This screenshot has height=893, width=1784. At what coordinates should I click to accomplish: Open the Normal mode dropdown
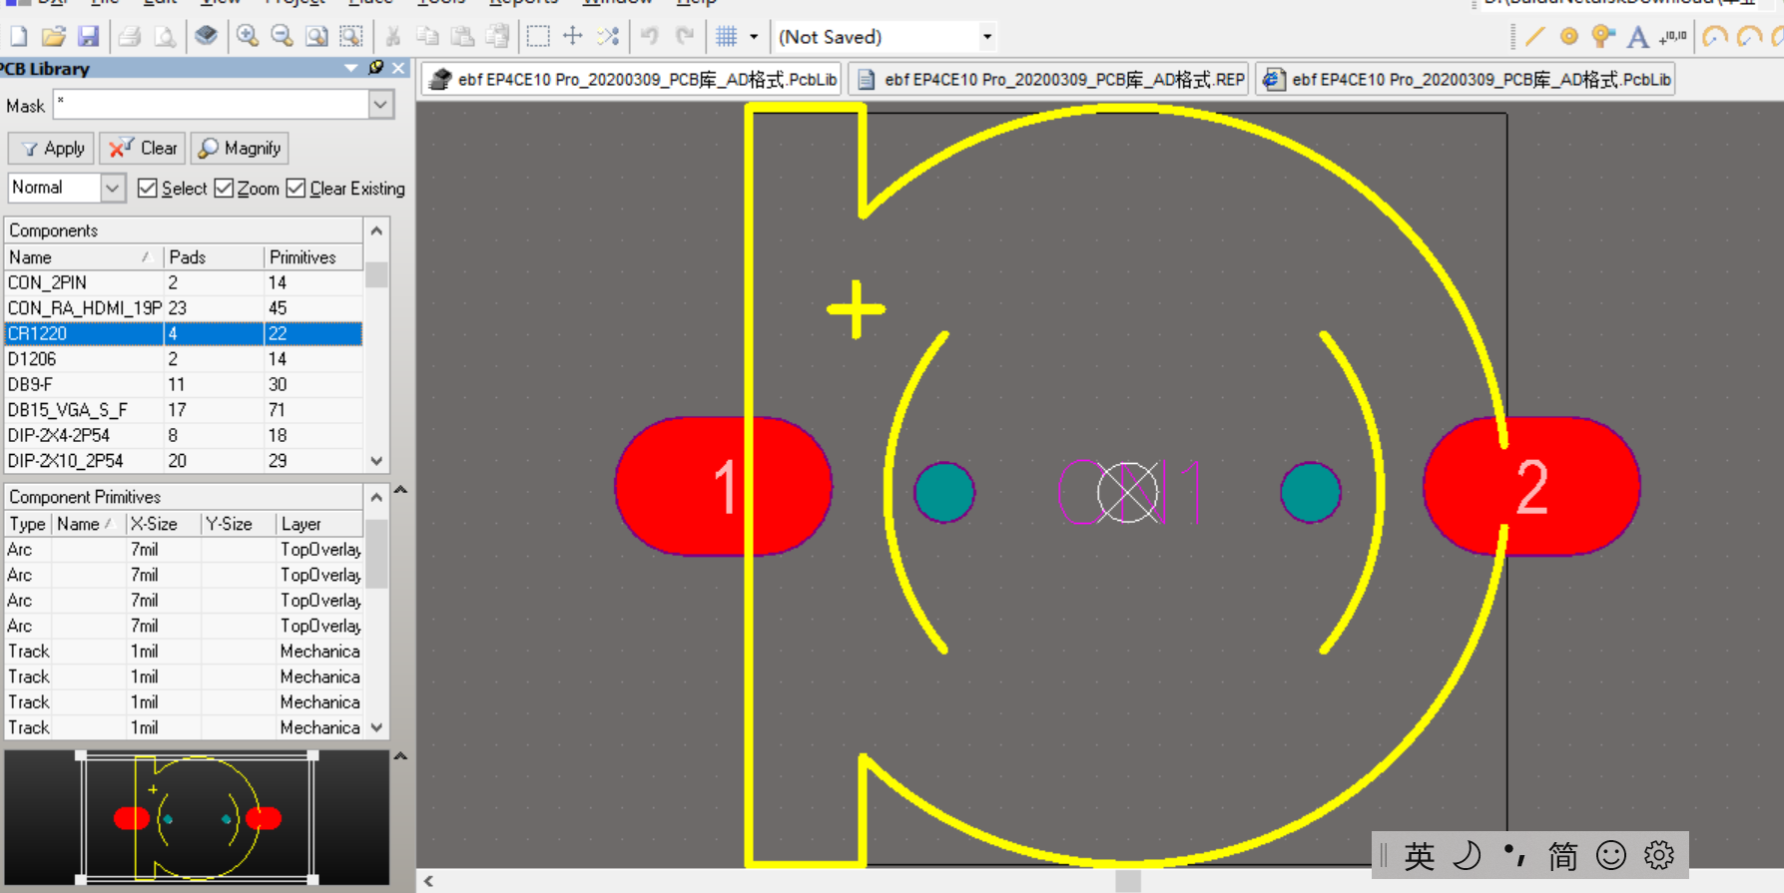click(x=113, y=188)
